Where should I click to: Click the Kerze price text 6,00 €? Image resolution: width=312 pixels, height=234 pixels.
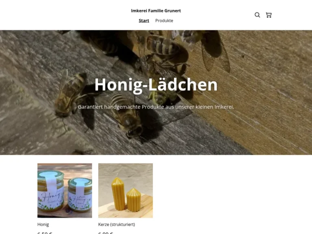(106, 233)
